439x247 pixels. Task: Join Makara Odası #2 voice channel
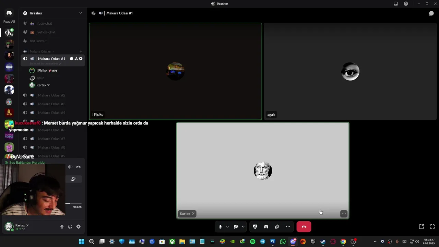pos(52,95)
